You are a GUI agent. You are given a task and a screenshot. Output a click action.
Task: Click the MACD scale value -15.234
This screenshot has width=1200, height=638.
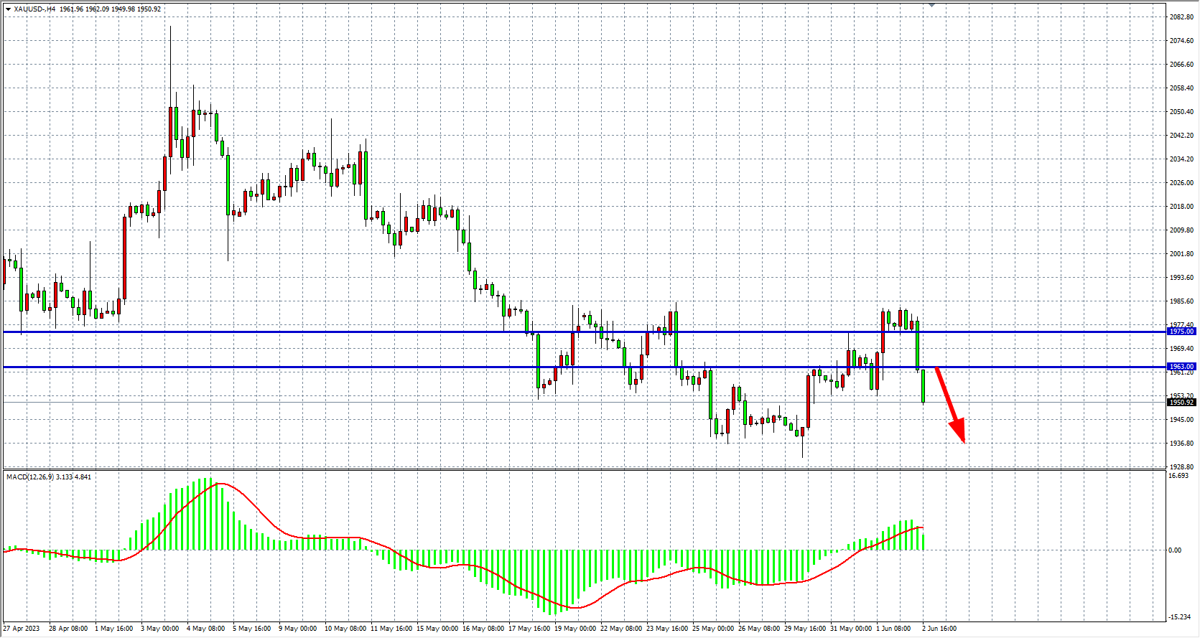tap(1180, 617)
